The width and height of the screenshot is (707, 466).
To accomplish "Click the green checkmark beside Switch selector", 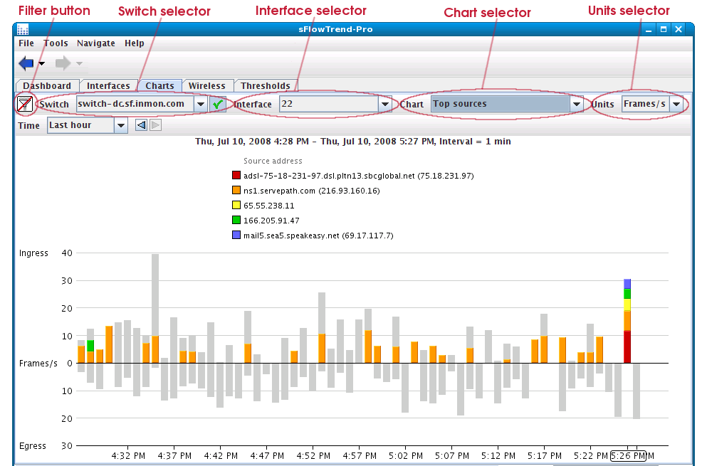I will (218, 104).
